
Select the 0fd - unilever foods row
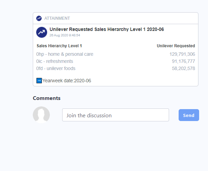coord(115,68)
